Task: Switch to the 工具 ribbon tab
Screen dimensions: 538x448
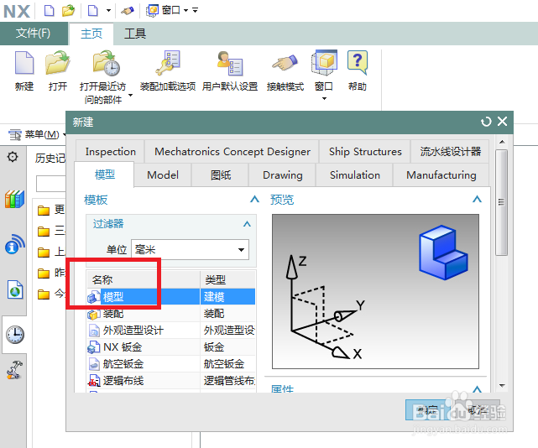Action: click(135, 34)
